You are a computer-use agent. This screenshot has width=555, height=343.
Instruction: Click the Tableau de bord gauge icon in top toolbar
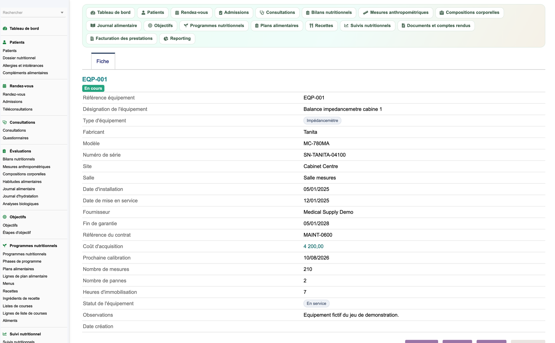[93, 13]
